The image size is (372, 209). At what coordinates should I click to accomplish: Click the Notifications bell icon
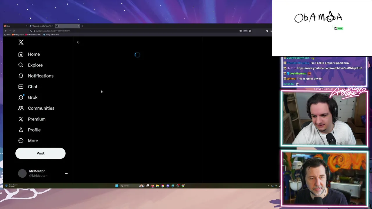(x=21, y=76)
